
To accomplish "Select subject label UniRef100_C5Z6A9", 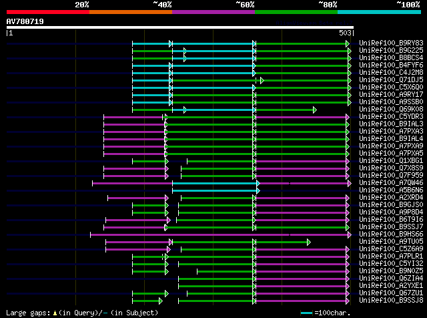I will point(391,249).
